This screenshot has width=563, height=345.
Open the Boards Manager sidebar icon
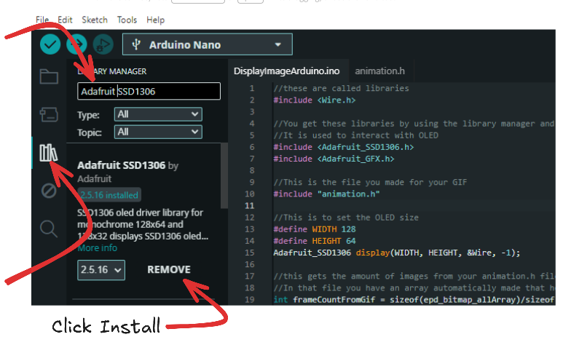point(49,114)
